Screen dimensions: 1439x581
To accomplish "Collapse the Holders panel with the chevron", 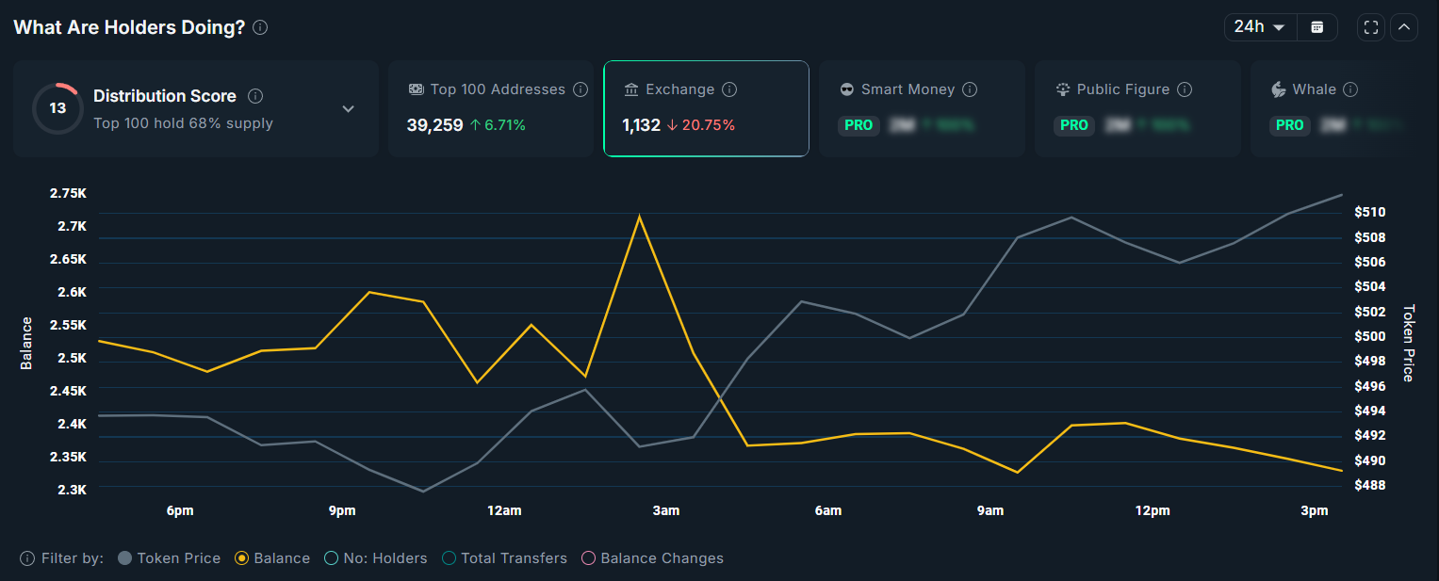I will click(x=1404, y=26).
